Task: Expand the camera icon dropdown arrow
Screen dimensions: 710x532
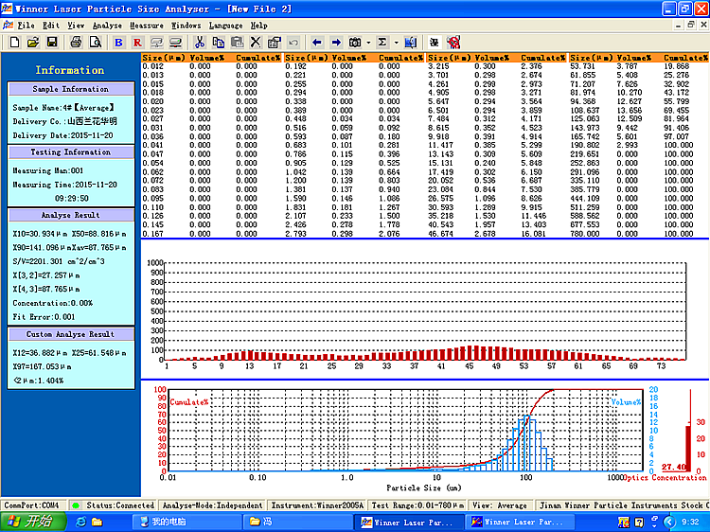Action: (x=368, y=43)
